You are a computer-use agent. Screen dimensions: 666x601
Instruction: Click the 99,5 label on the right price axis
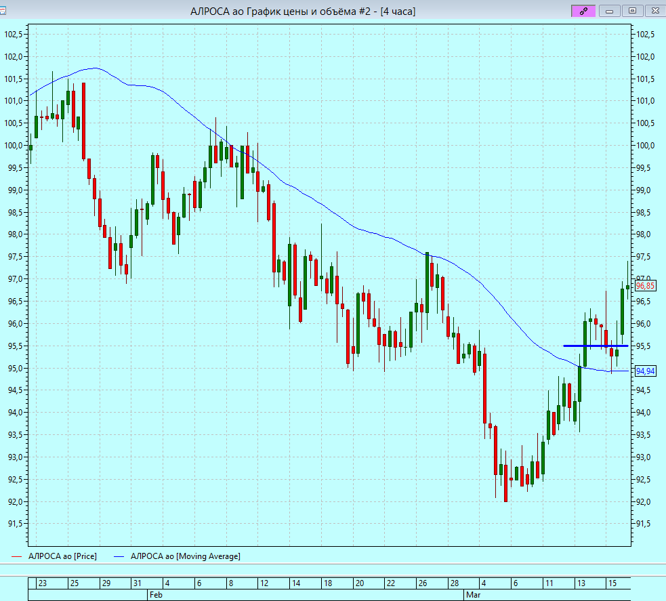pyautogui.click(x=644, y=168)
